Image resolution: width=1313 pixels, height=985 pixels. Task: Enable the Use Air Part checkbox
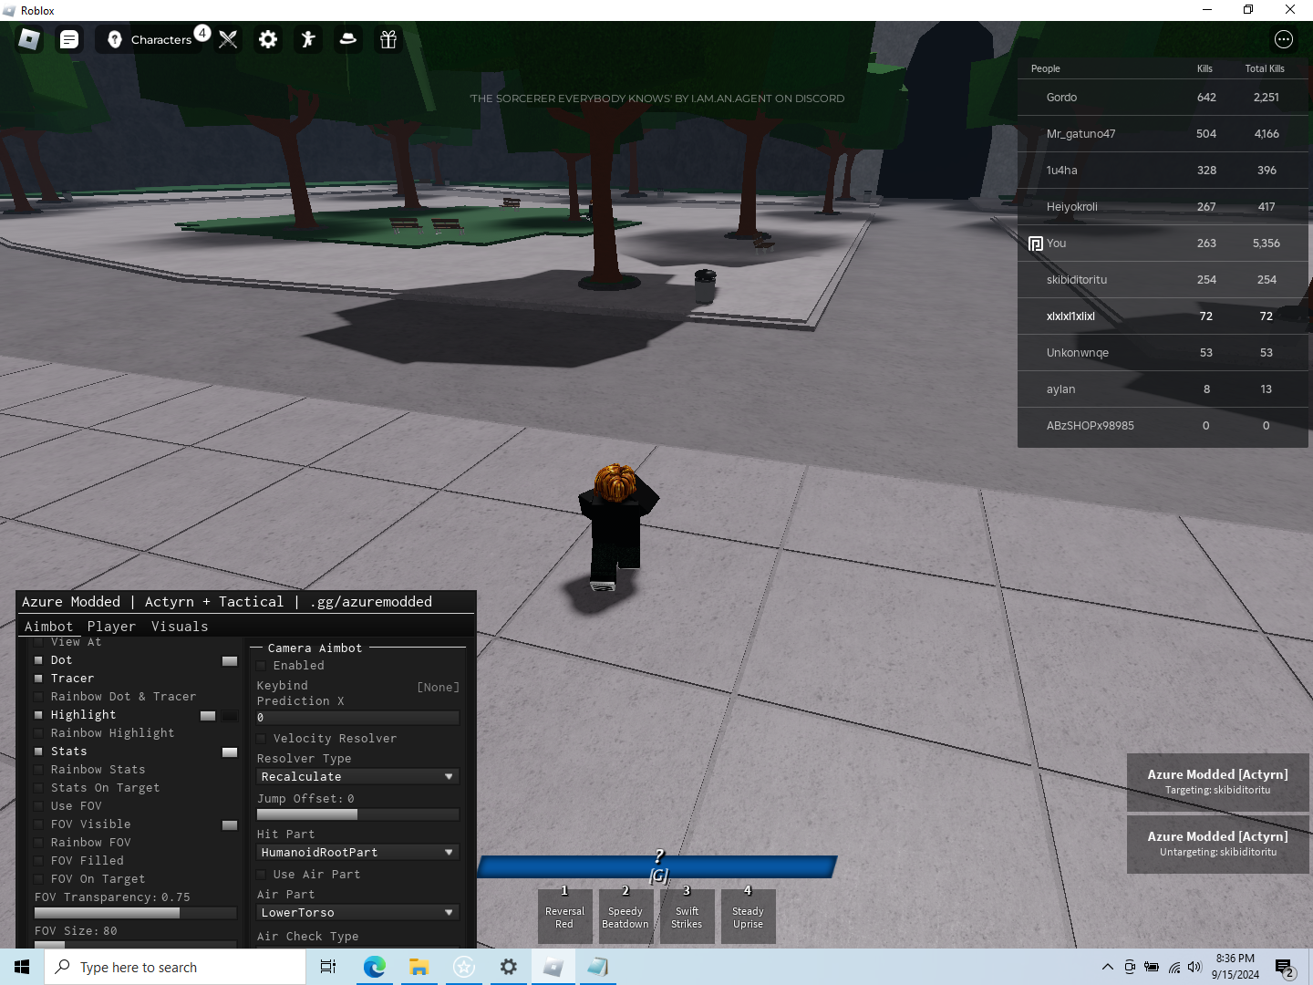click(x=262, y=874)
